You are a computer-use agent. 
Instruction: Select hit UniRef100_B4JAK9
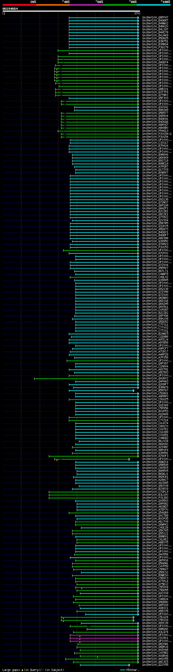[x=155, y=36]
